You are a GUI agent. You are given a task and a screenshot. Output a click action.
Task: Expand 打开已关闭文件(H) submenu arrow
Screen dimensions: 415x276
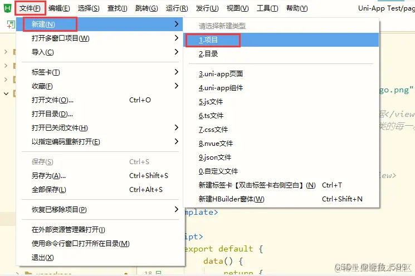point(177,127)
